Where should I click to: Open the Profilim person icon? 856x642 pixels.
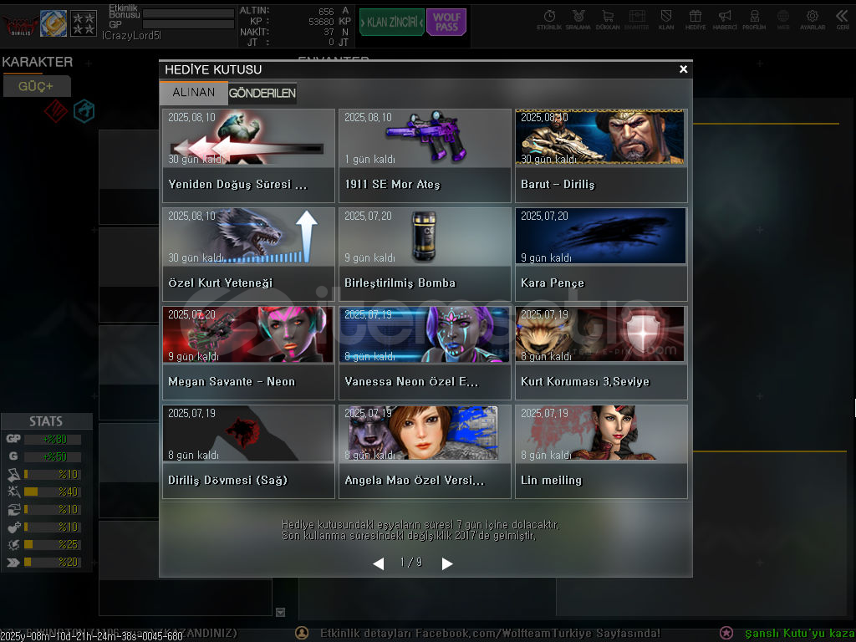coord(754,19)
